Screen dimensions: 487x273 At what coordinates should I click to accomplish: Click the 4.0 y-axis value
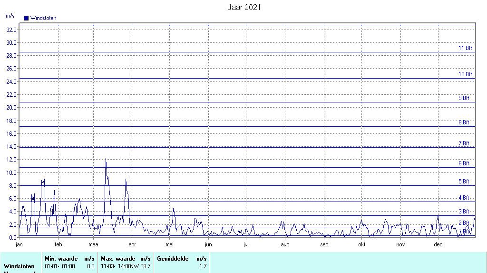[13, 212]
